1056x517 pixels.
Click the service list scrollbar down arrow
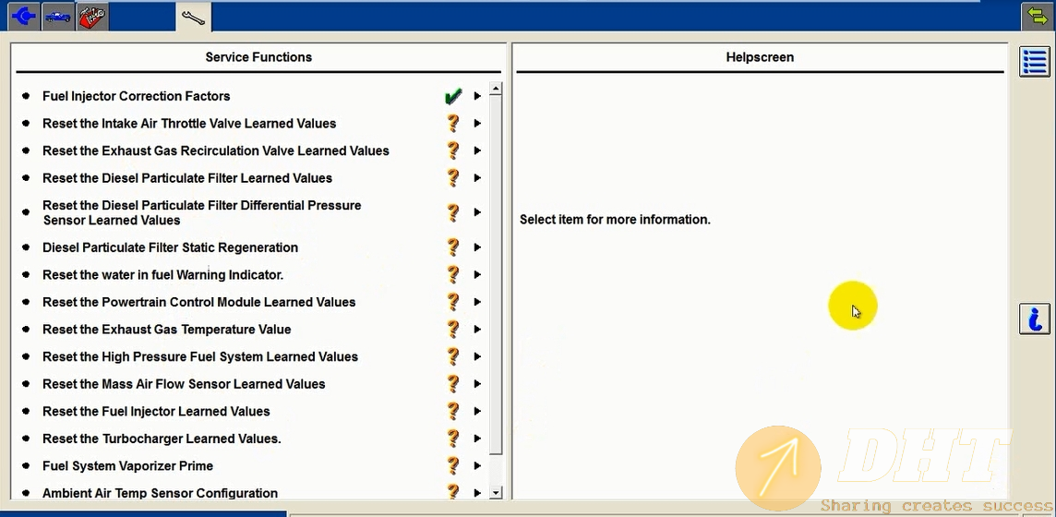pyautogui.click(x=496, y=493)
